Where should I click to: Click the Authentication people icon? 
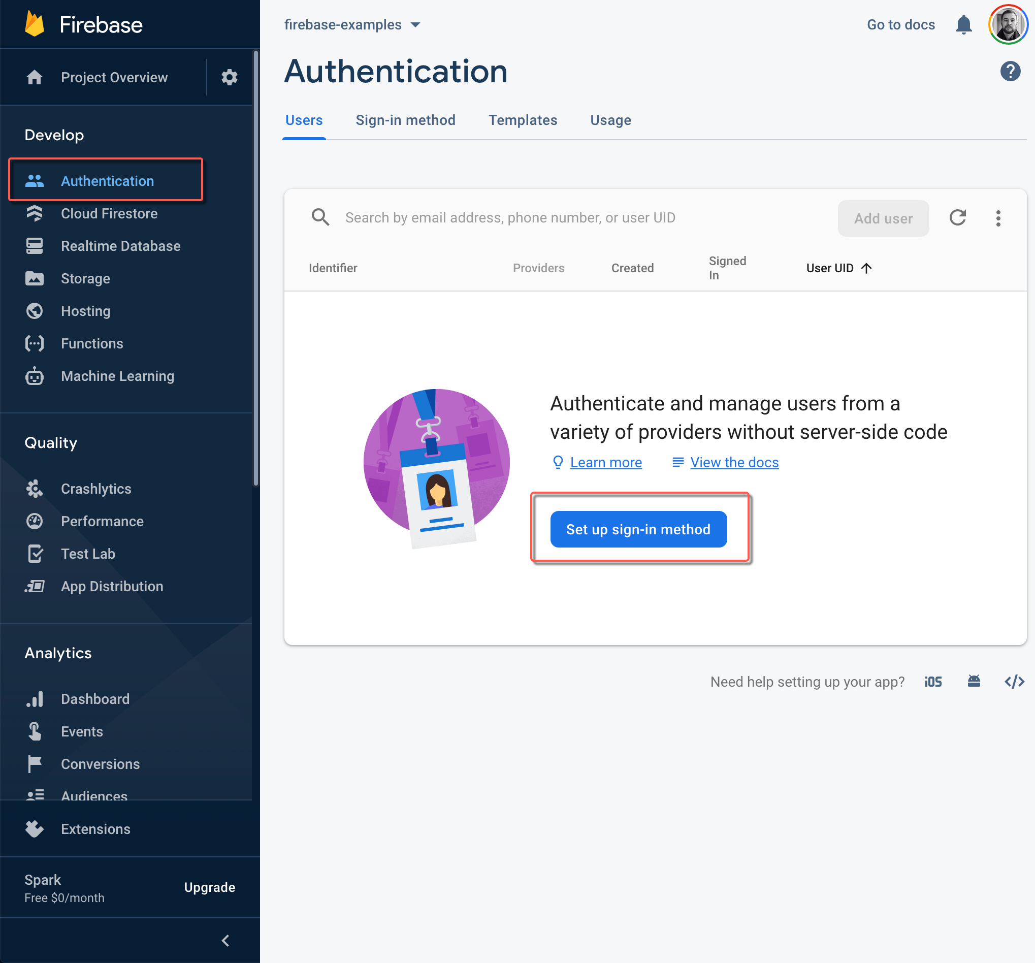click(35, 181)
